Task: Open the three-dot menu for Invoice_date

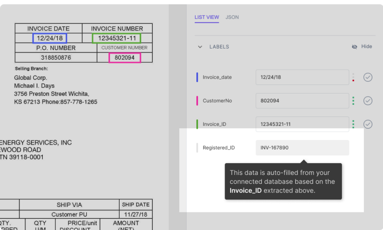Action: [353, 77]
